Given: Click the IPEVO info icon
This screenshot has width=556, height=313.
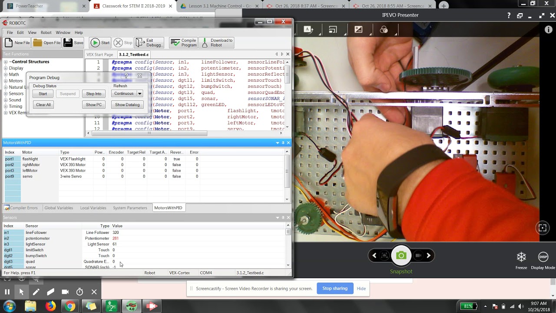Looking at the screenshot, I should pos(548,30).
